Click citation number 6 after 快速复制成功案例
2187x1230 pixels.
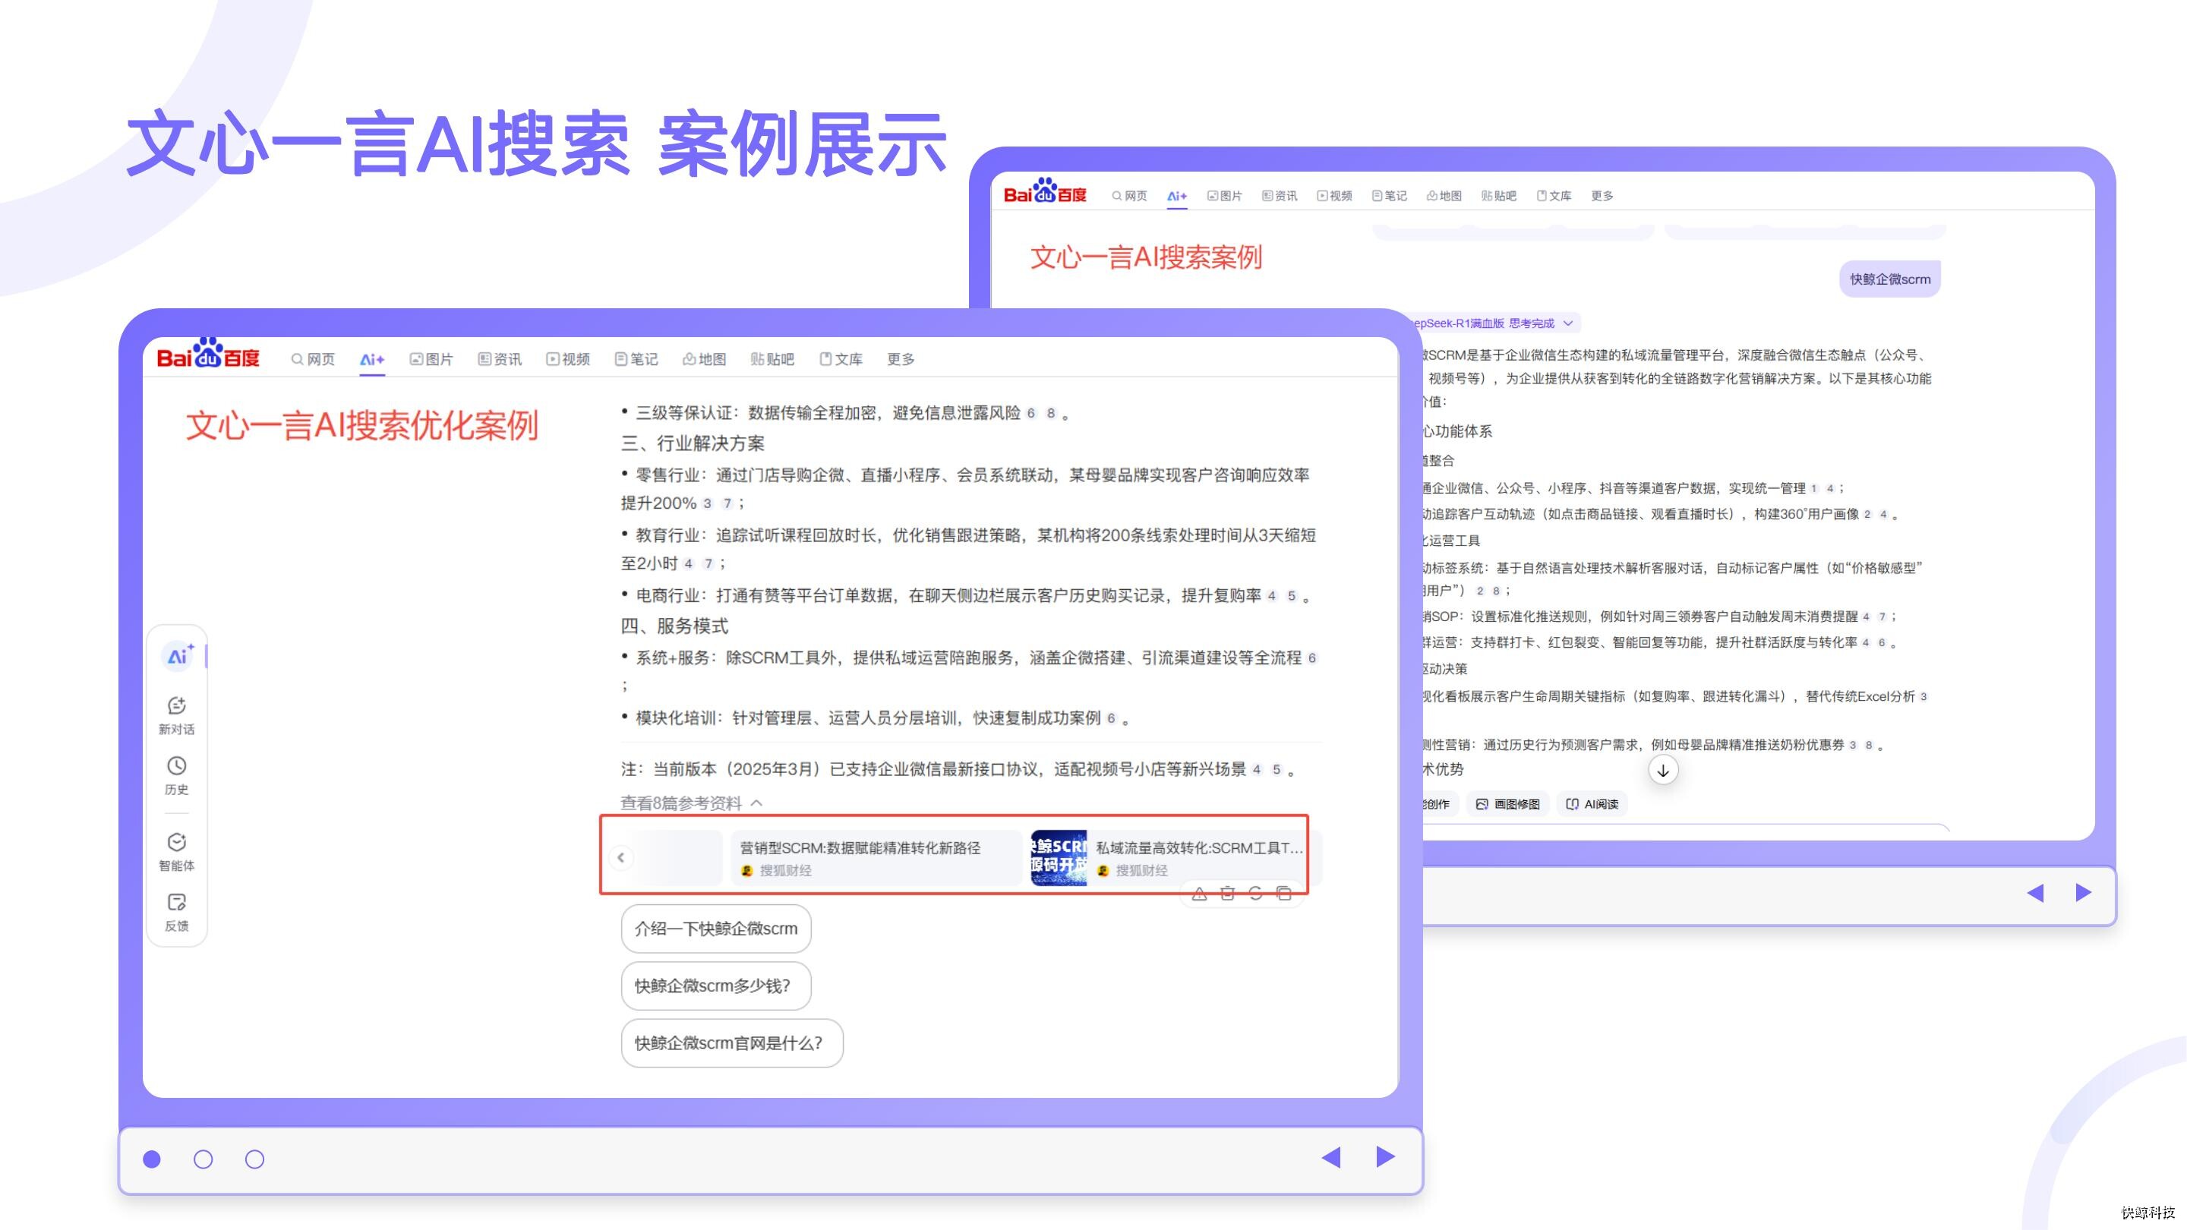tap(1110, 719)
